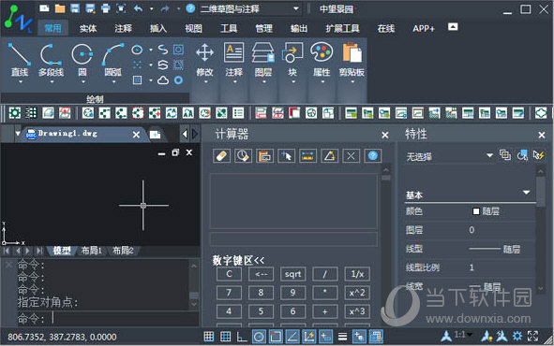Open the 图层 layers panel icon
Screen dimensions: 554x346
pyautogui.click(x=263, y=60)
